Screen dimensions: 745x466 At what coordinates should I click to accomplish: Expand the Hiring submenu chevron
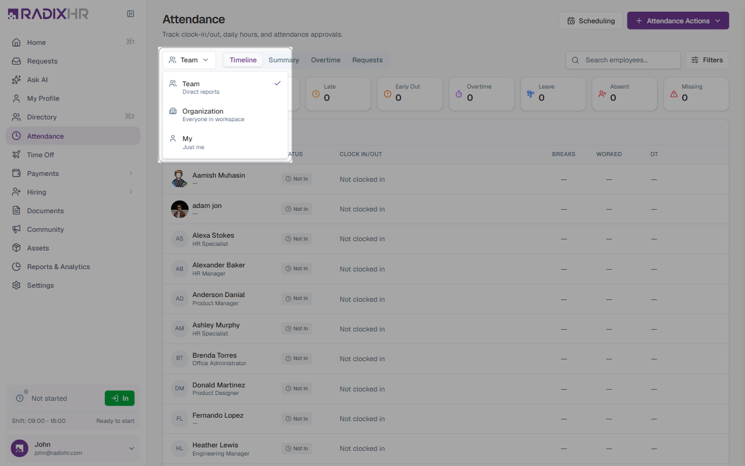131,192
